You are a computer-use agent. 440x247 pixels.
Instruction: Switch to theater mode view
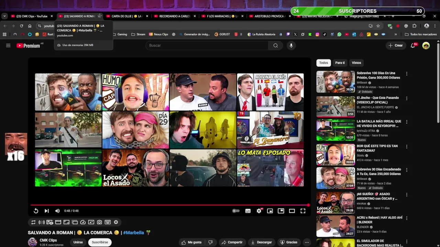point(292,211)
